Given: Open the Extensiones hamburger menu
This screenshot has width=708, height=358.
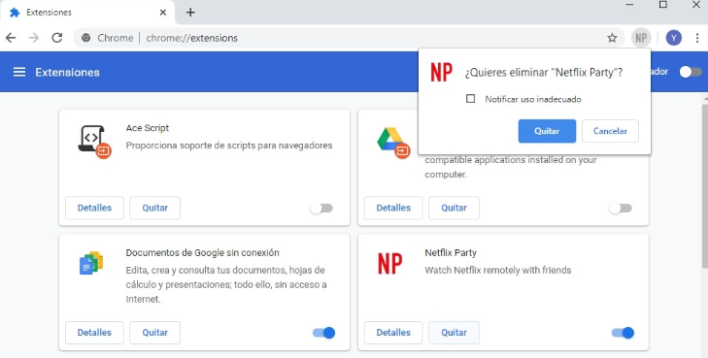Looking at the screenshot, I should 19,72.
